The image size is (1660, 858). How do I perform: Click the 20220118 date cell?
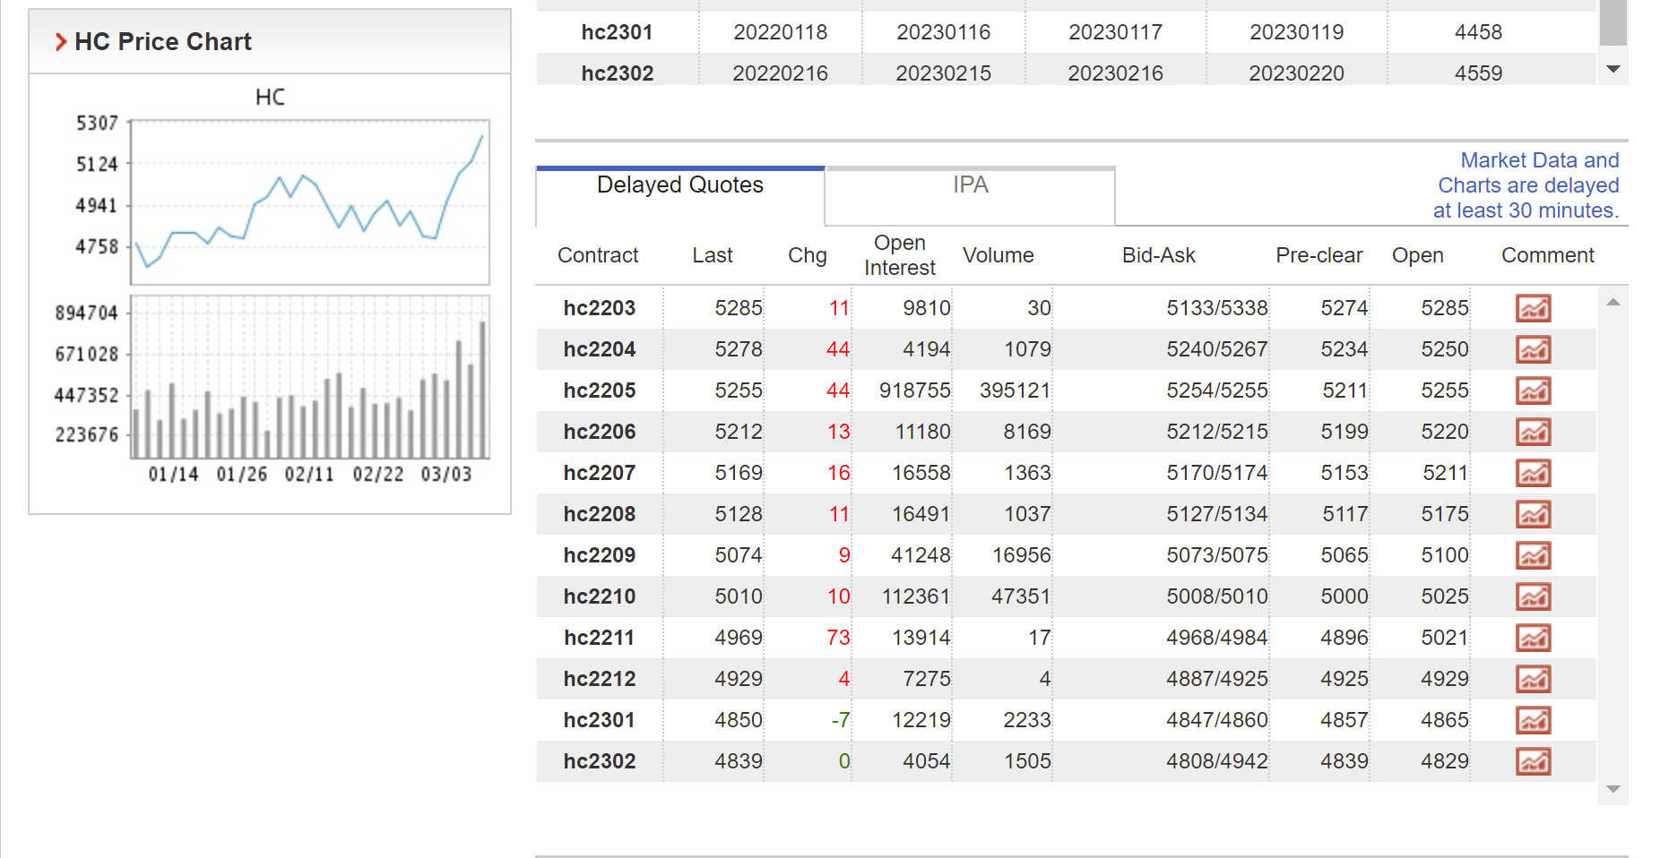point(781,32)
